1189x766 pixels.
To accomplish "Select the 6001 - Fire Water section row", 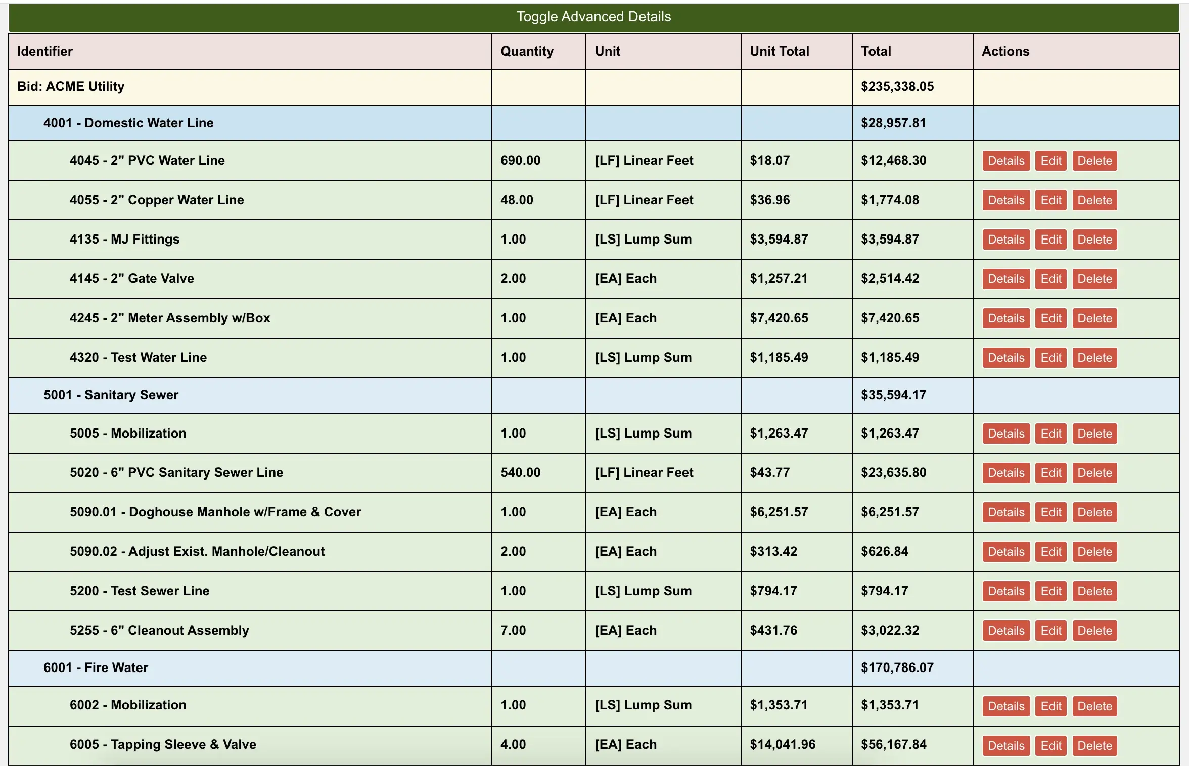I will click(96, 668).
